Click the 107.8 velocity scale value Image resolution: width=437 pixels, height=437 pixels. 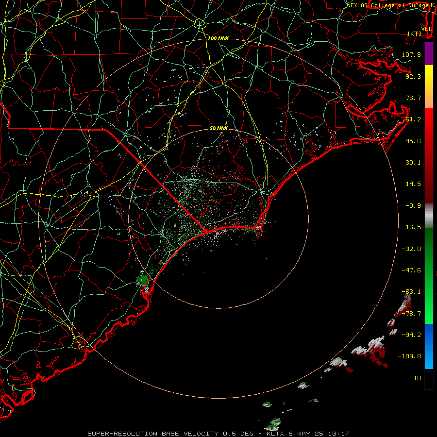click(x=411, y=54)
